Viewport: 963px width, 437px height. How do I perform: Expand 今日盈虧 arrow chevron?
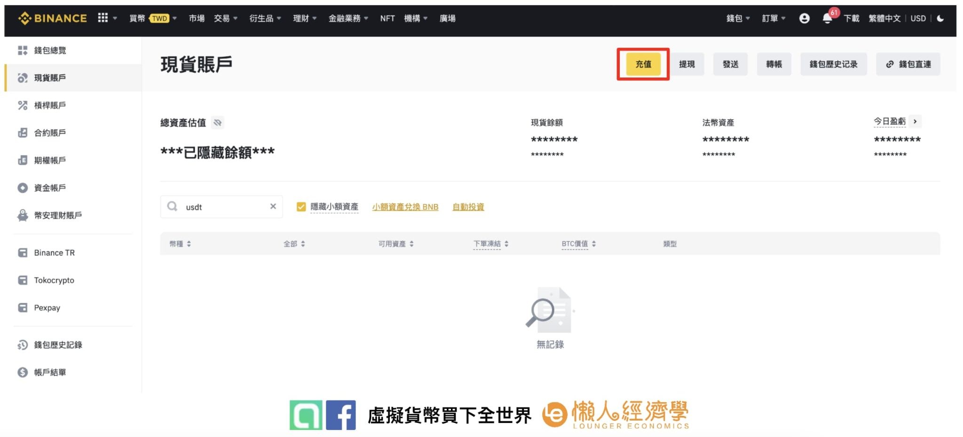pyautogui.click(x=915, y=122)
